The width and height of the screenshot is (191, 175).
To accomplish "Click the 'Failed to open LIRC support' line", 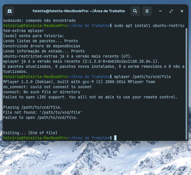I will click(90, 97).
